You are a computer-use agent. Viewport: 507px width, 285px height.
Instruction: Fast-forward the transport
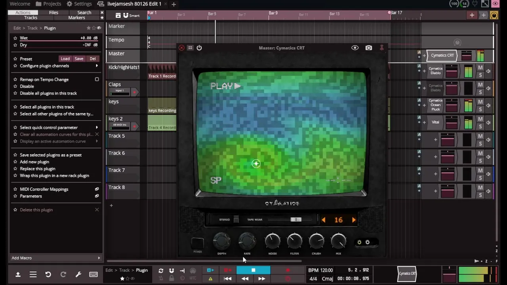point(262,279)
